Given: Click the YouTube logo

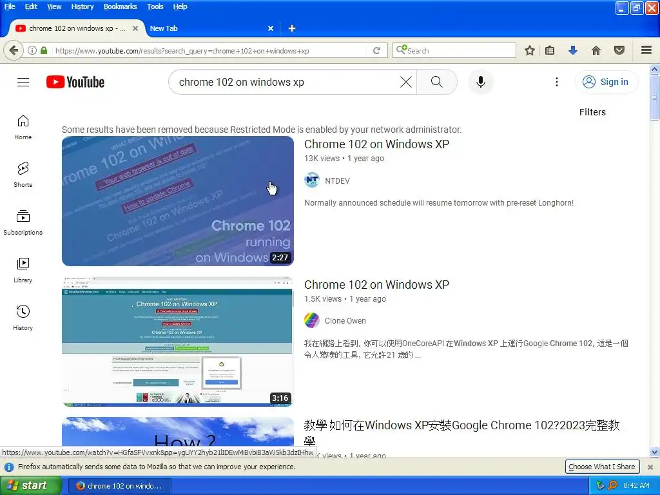Looking at the screenshot, I should point(75,82).
